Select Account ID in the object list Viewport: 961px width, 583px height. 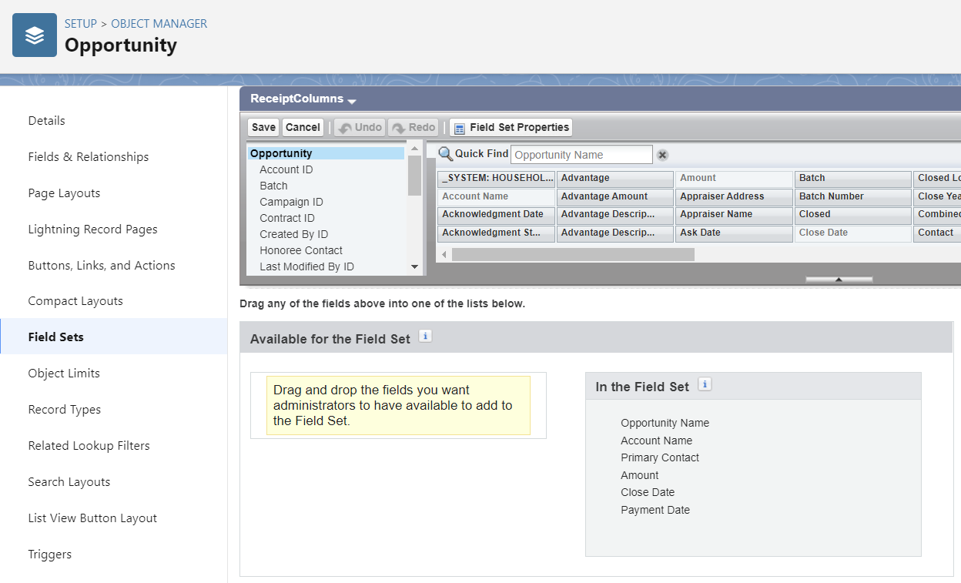(x=286, y=169)
